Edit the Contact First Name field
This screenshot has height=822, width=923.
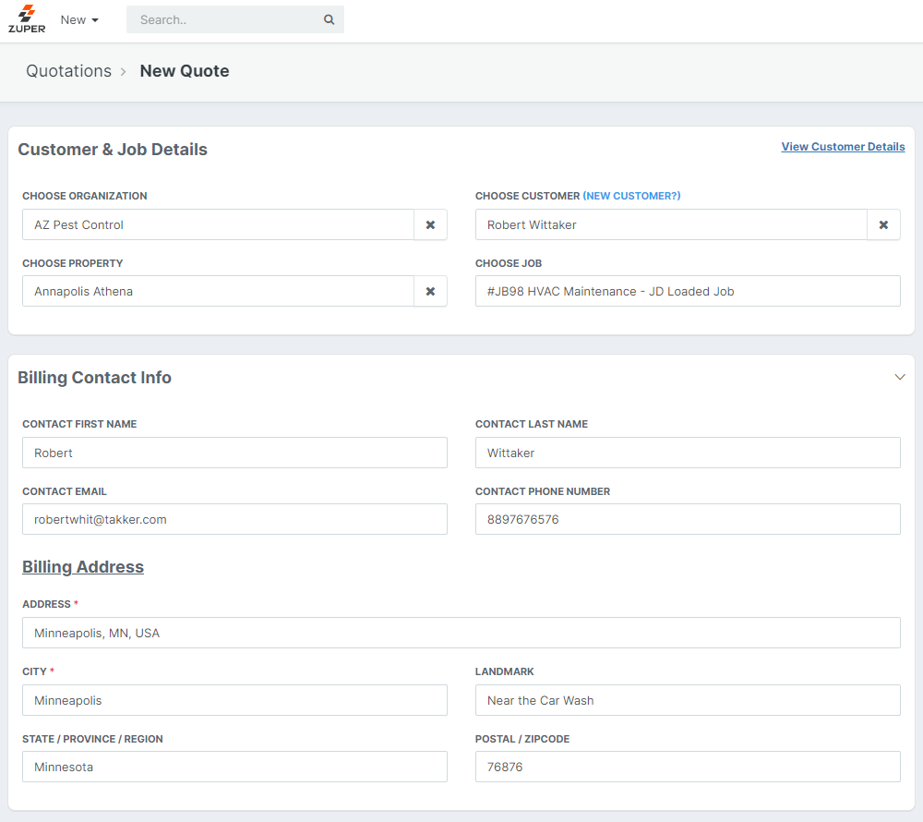coord(234,453)
